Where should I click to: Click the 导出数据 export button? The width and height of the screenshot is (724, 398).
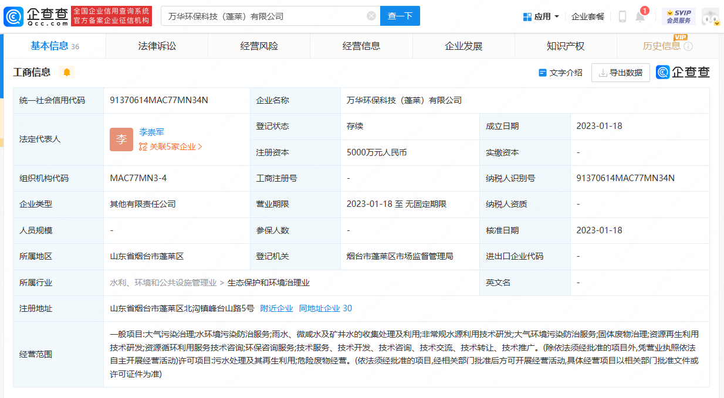point(620,73)
